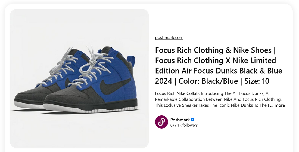Expand the description with "... more"
Image resolution: width=299 pixels, height=152 pixels.
coord(278,105)
